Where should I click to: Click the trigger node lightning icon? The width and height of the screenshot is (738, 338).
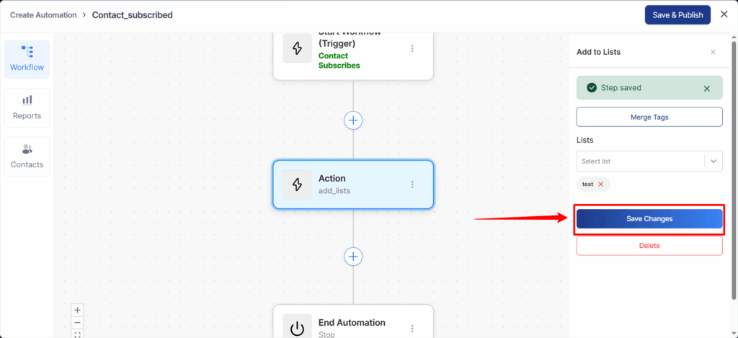tap(297, 48)
